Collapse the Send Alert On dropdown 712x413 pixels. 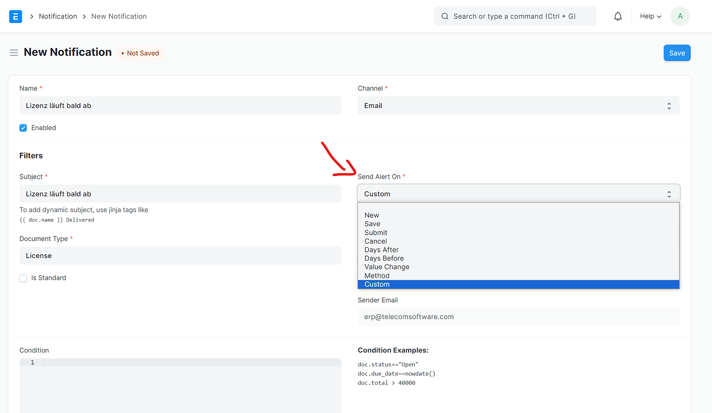click(519, 194)
